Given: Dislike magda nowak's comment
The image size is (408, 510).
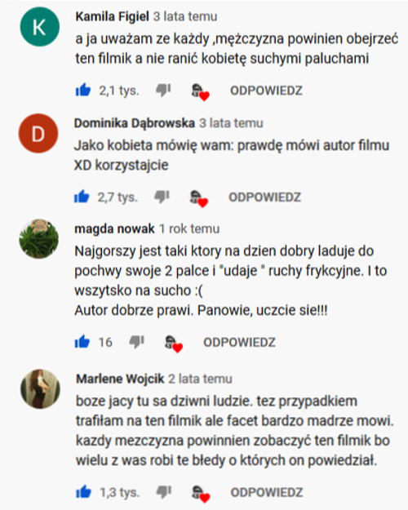Looking at the screenshot, I should [x=136, y=342].
